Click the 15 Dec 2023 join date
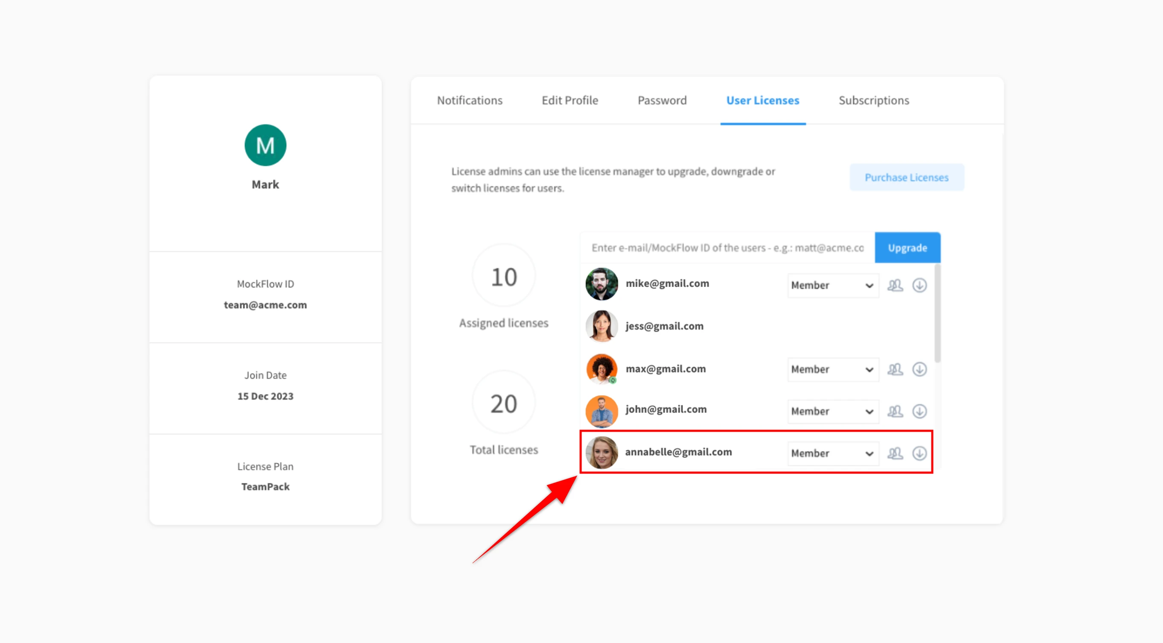 click(265, 396)
